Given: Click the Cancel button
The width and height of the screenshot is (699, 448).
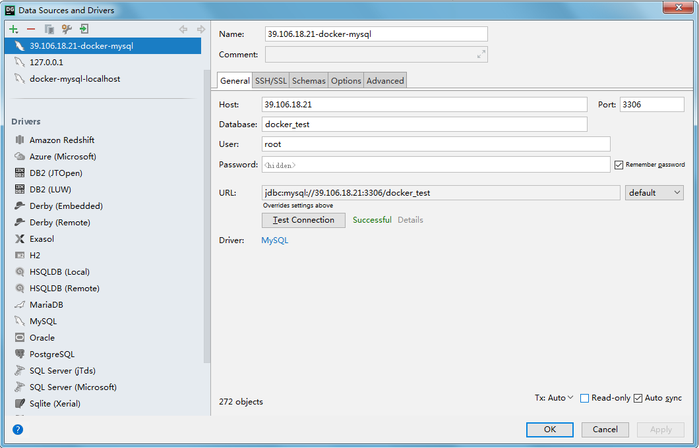Looking at the screenshot, I should (605, 430).
